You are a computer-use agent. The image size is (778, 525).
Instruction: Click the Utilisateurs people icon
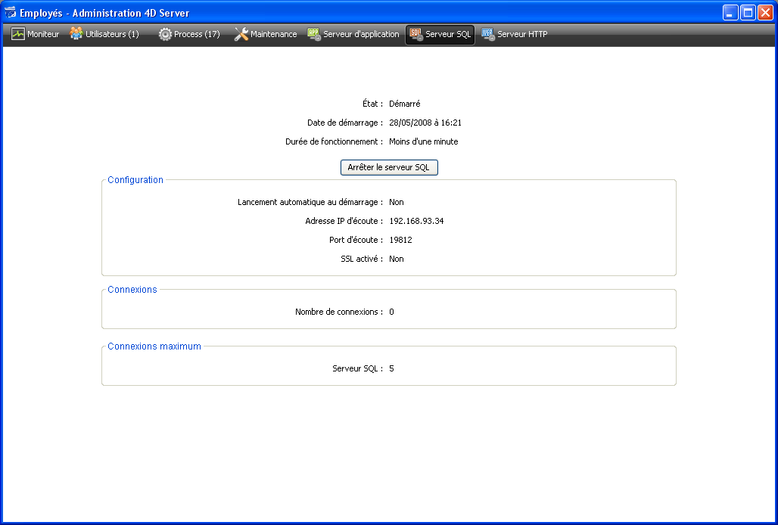coord(76,34)
